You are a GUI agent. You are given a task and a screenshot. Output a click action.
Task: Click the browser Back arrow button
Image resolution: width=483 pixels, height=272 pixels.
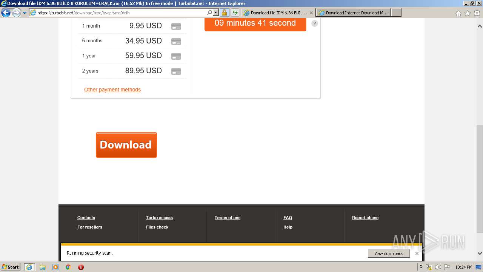(x=6, y=13)
